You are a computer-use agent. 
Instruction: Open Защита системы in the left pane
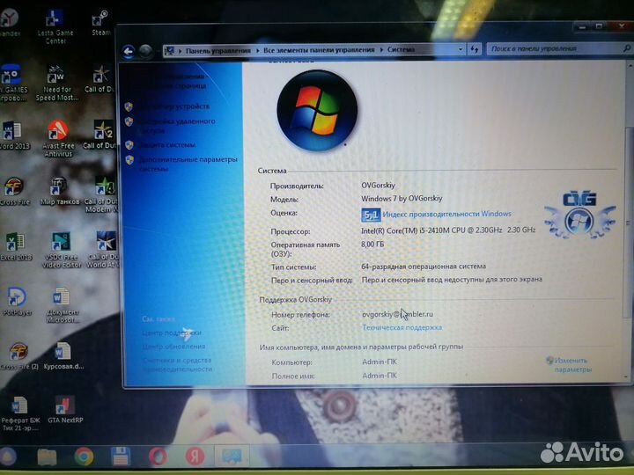(167, 144)
